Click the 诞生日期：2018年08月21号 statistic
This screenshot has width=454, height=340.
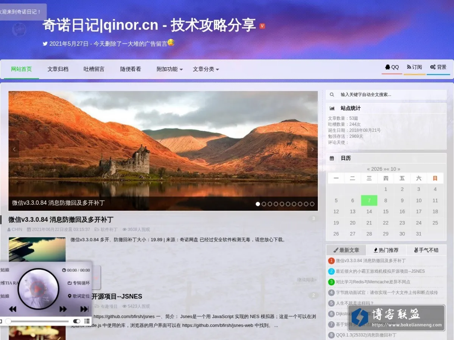pos(354,130)
